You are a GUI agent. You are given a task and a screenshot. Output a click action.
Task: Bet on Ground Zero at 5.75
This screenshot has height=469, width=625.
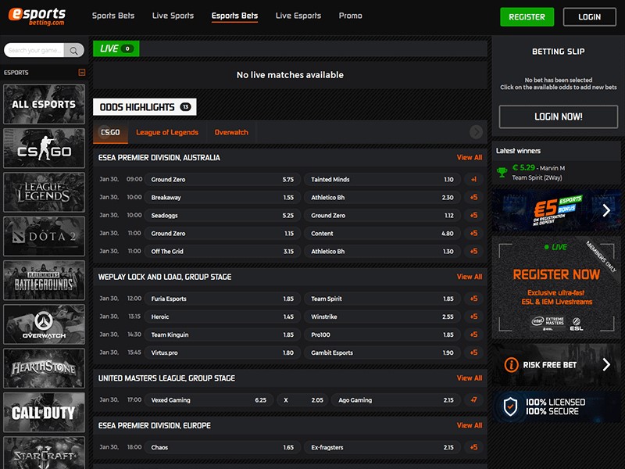click(223, 180)
